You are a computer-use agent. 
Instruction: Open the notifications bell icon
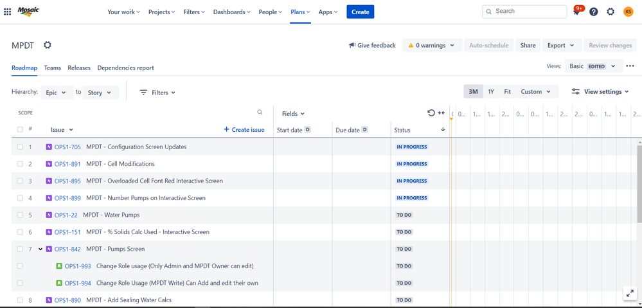[576, 12]
